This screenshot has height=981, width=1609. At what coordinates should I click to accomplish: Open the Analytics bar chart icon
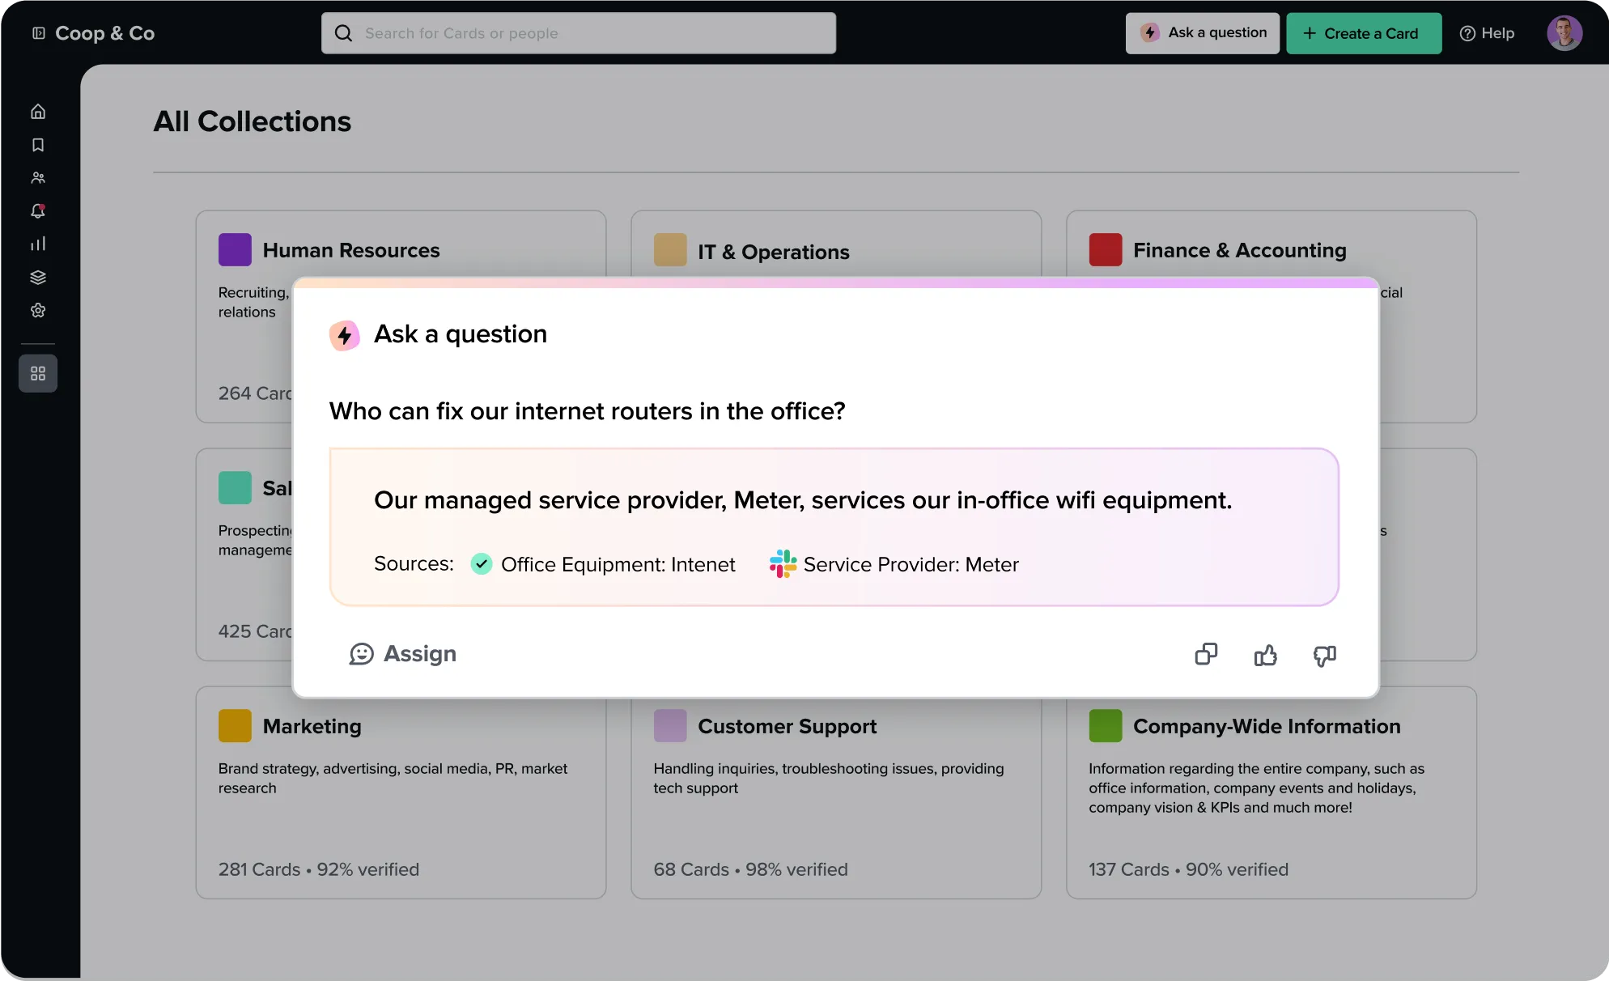pos(37,244)
